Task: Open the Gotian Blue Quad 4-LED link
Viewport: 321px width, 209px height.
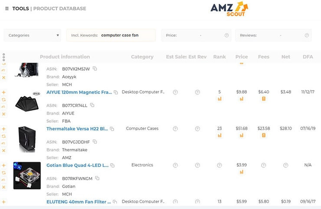Action: click(x=77, y=165)
